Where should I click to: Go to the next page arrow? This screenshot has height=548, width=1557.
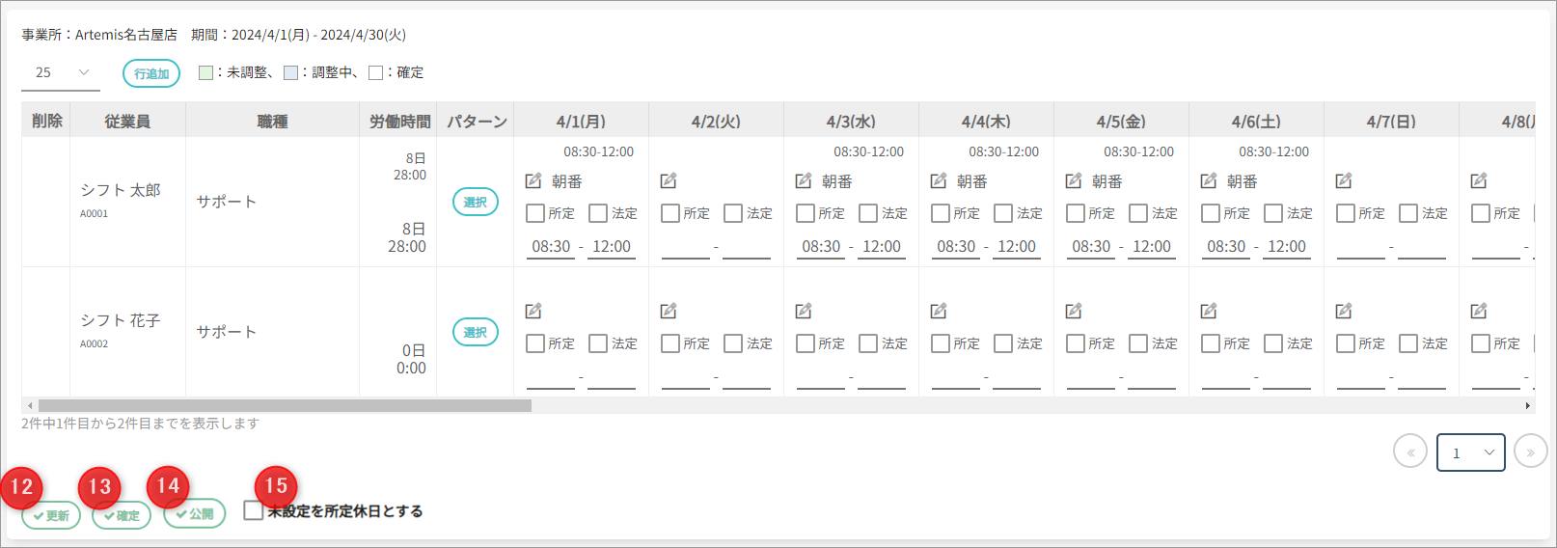[1530, 452]
